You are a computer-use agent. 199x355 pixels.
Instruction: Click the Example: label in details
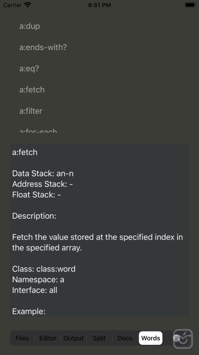click(29, 311)
